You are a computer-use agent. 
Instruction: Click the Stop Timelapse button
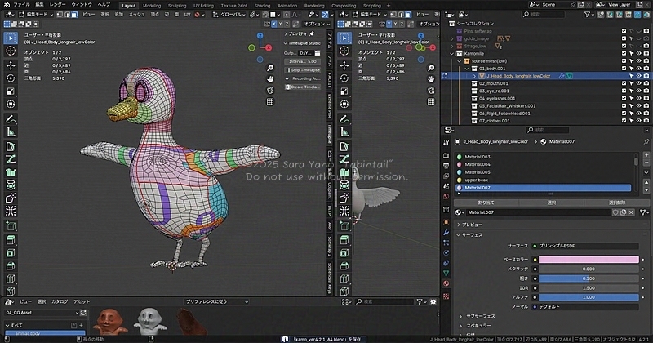pyautogui.click(x=303, y=70)
